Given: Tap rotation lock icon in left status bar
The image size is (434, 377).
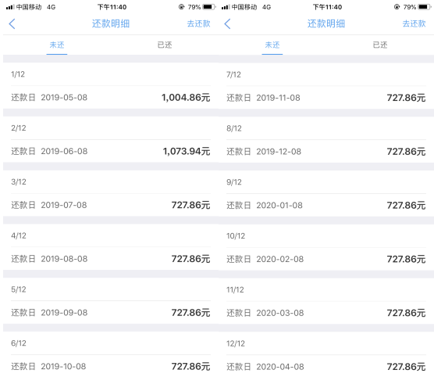Looking at the screenshot, I should click(x=182, y=7).
